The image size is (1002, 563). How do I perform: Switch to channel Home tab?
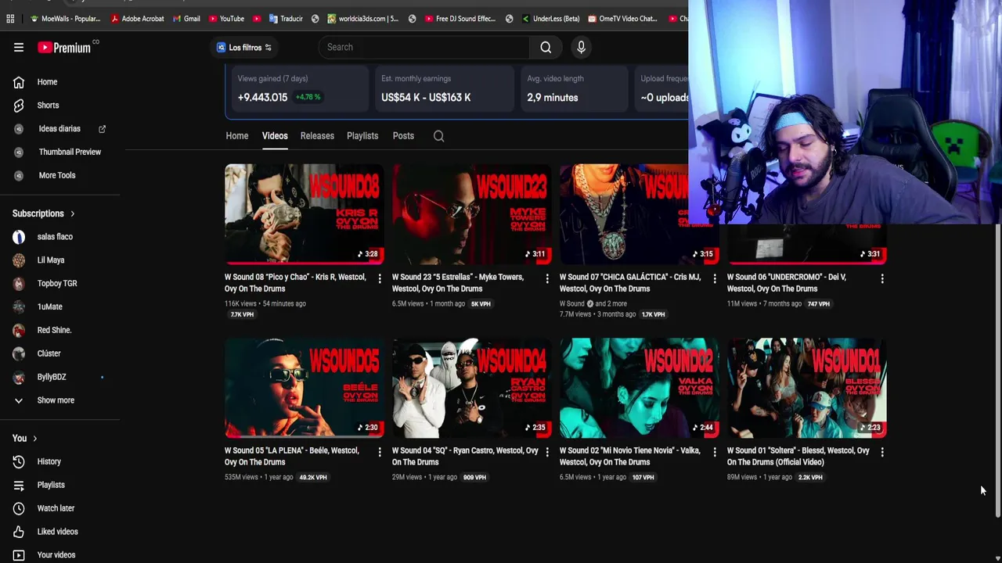[237, 136]
